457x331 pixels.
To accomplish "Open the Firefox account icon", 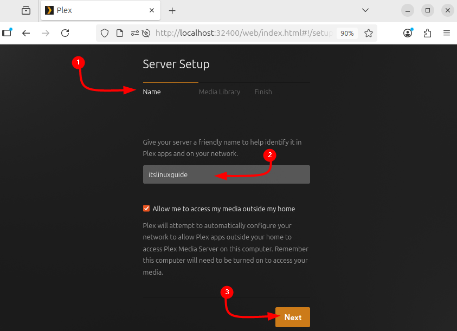I will [x=408, y=33].
